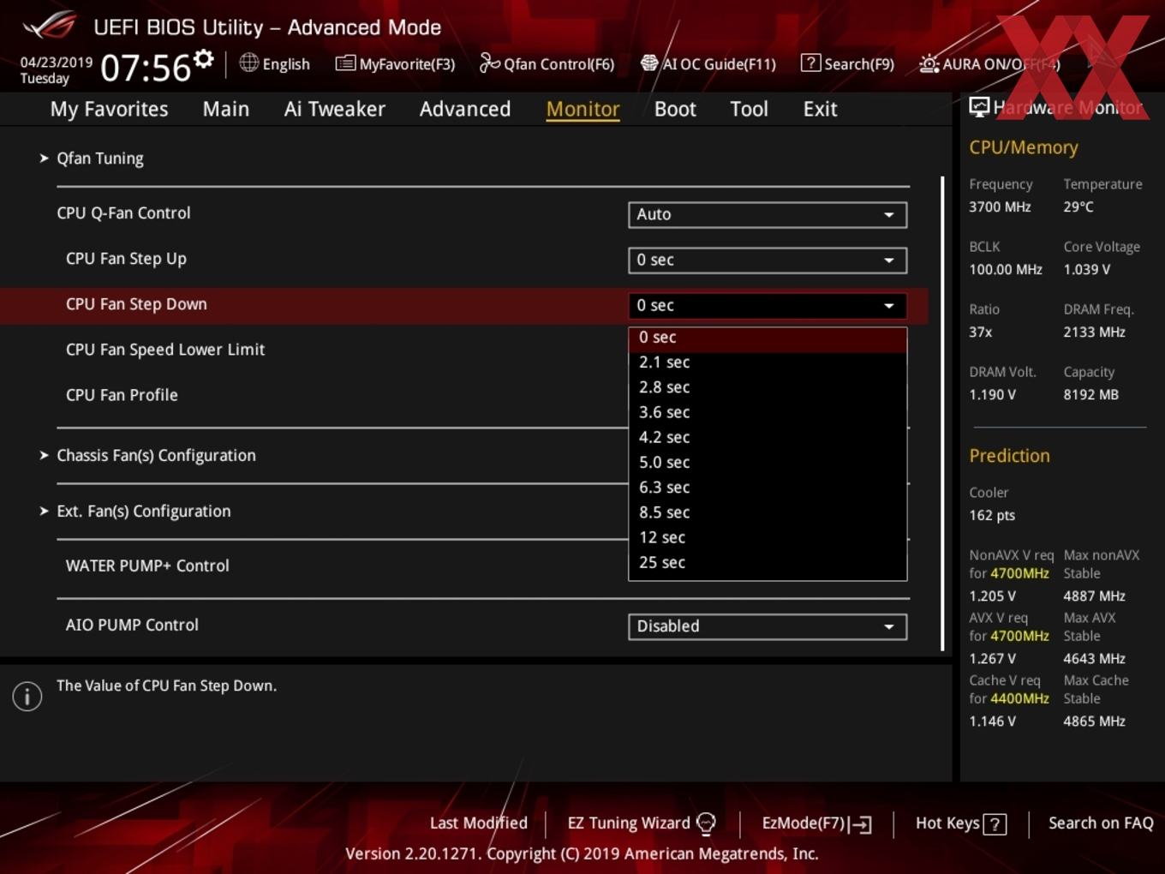
Task: Select the Monitor tab
Action: [x=583, y=109]
